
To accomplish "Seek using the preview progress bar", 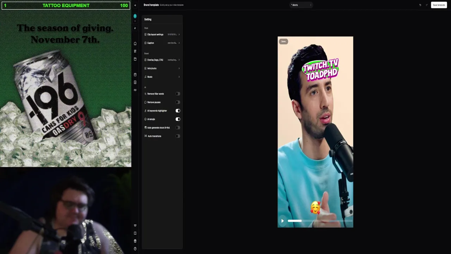I will (320, 221).
